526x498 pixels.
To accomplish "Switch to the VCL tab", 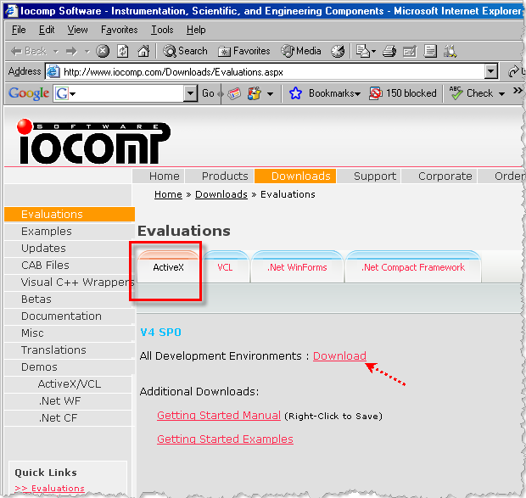I will (x=225, y=267).
